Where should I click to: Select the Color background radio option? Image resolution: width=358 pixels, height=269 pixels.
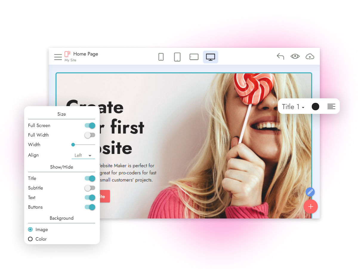(30, 239)
